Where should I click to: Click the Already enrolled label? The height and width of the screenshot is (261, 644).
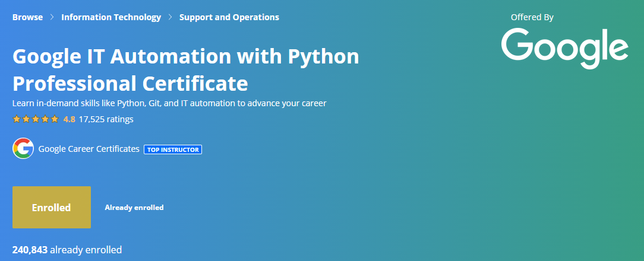point(134,208)
